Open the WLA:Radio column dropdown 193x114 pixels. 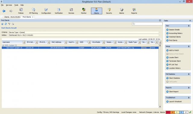104,42
